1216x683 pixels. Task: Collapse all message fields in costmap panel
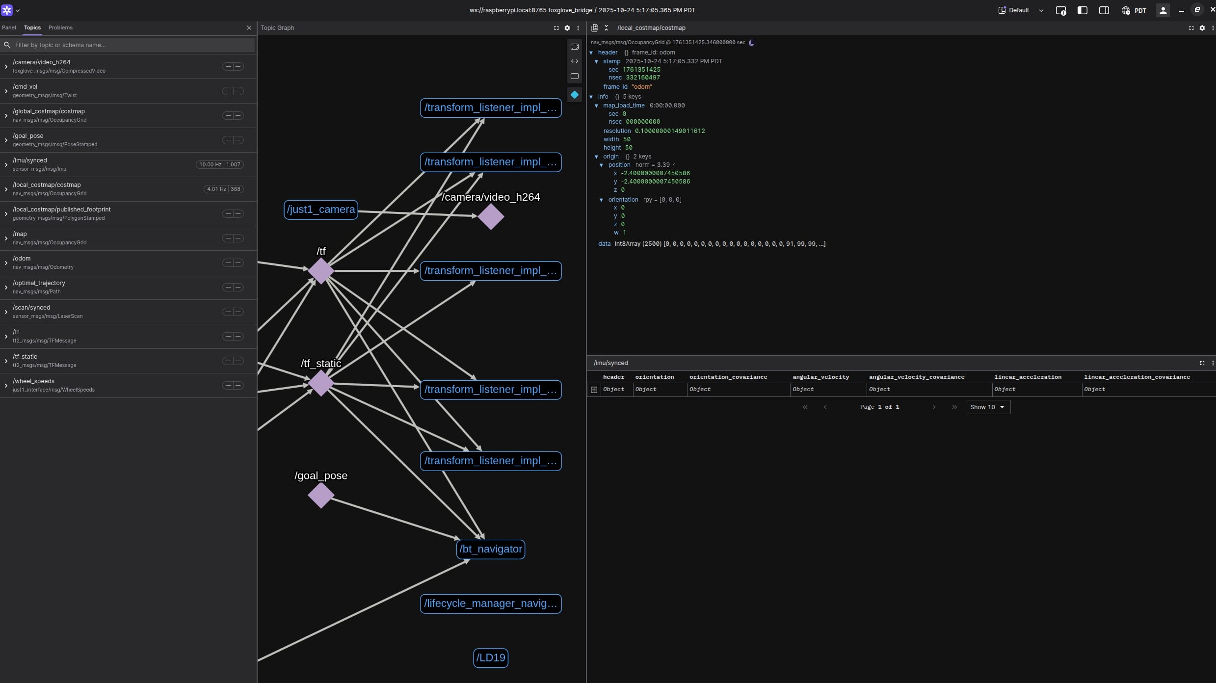606,28
